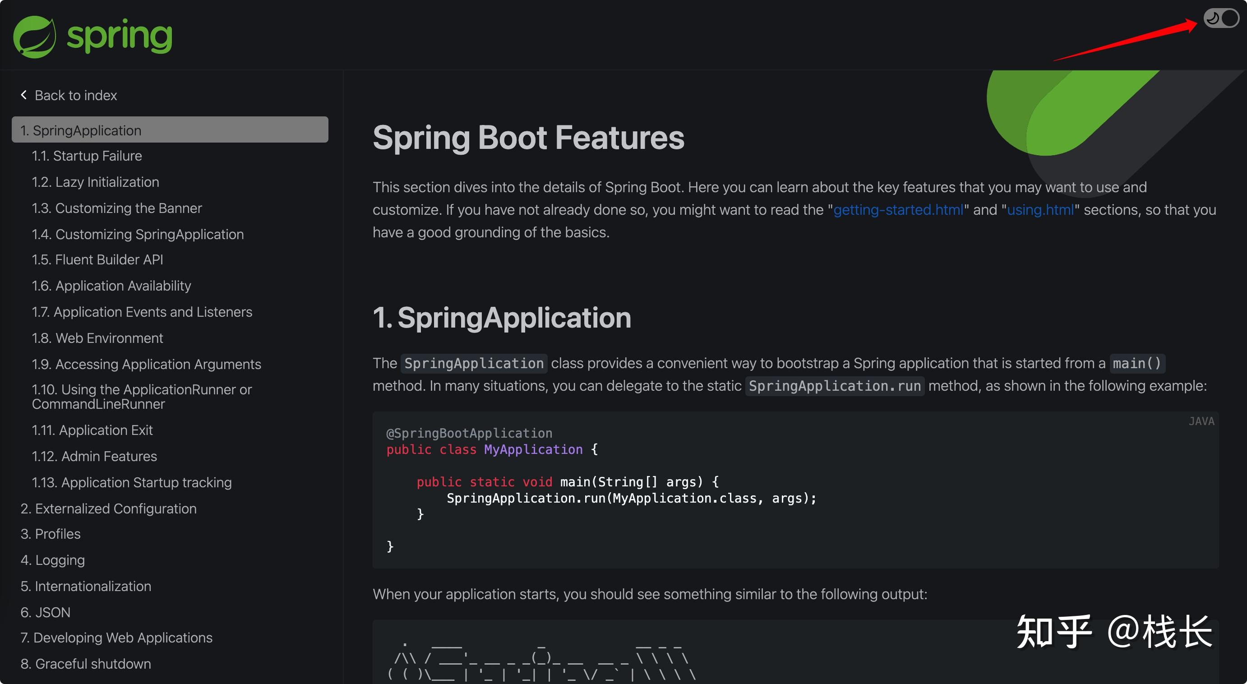Open 1.5. Fluent Builder API section
The height and width of the screenshot is (684, 1247).
pyautogui.click(x=97, y=259)
